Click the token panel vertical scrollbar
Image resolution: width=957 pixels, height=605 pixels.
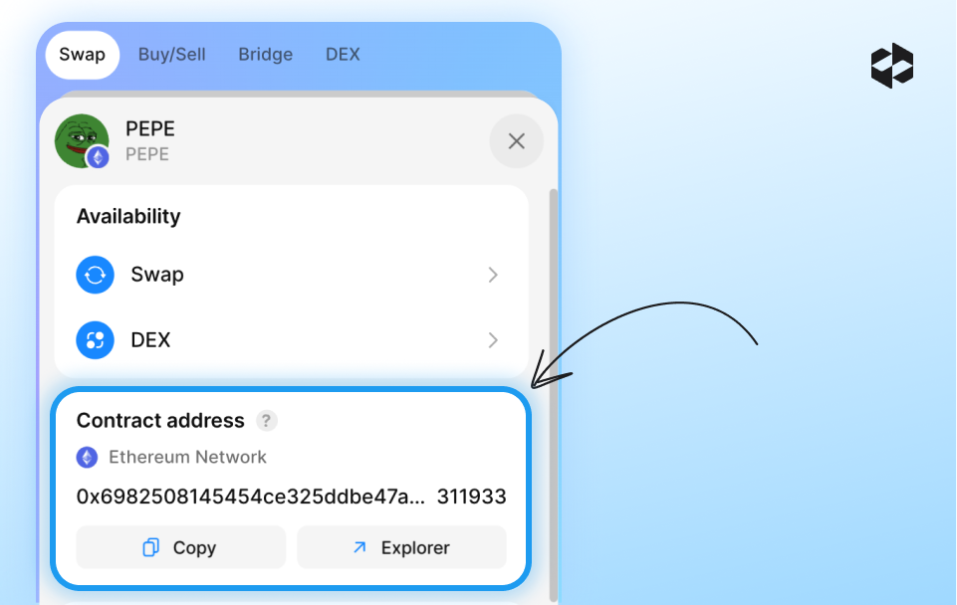point(554,395)
